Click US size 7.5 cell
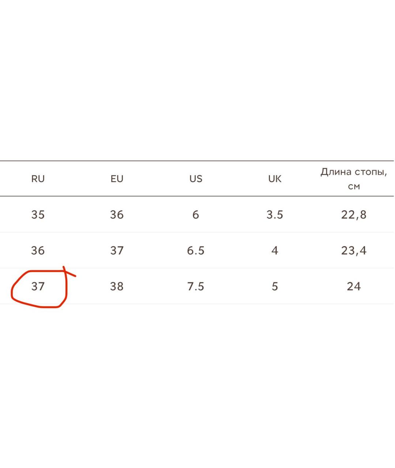 tap(196, 286)
